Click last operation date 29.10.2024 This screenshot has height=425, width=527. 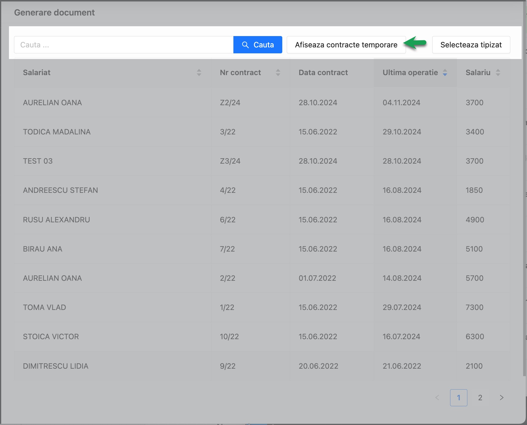point(402,132)
